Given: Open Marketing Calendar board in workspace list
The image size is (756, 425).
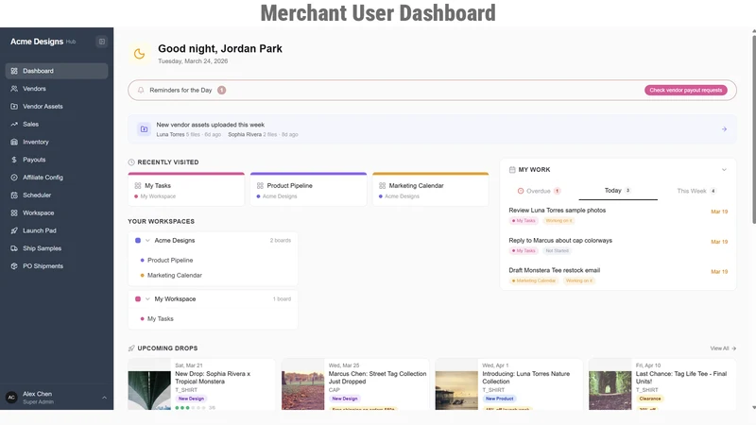Looking at the screenshot, I should (x=175, y=276).
